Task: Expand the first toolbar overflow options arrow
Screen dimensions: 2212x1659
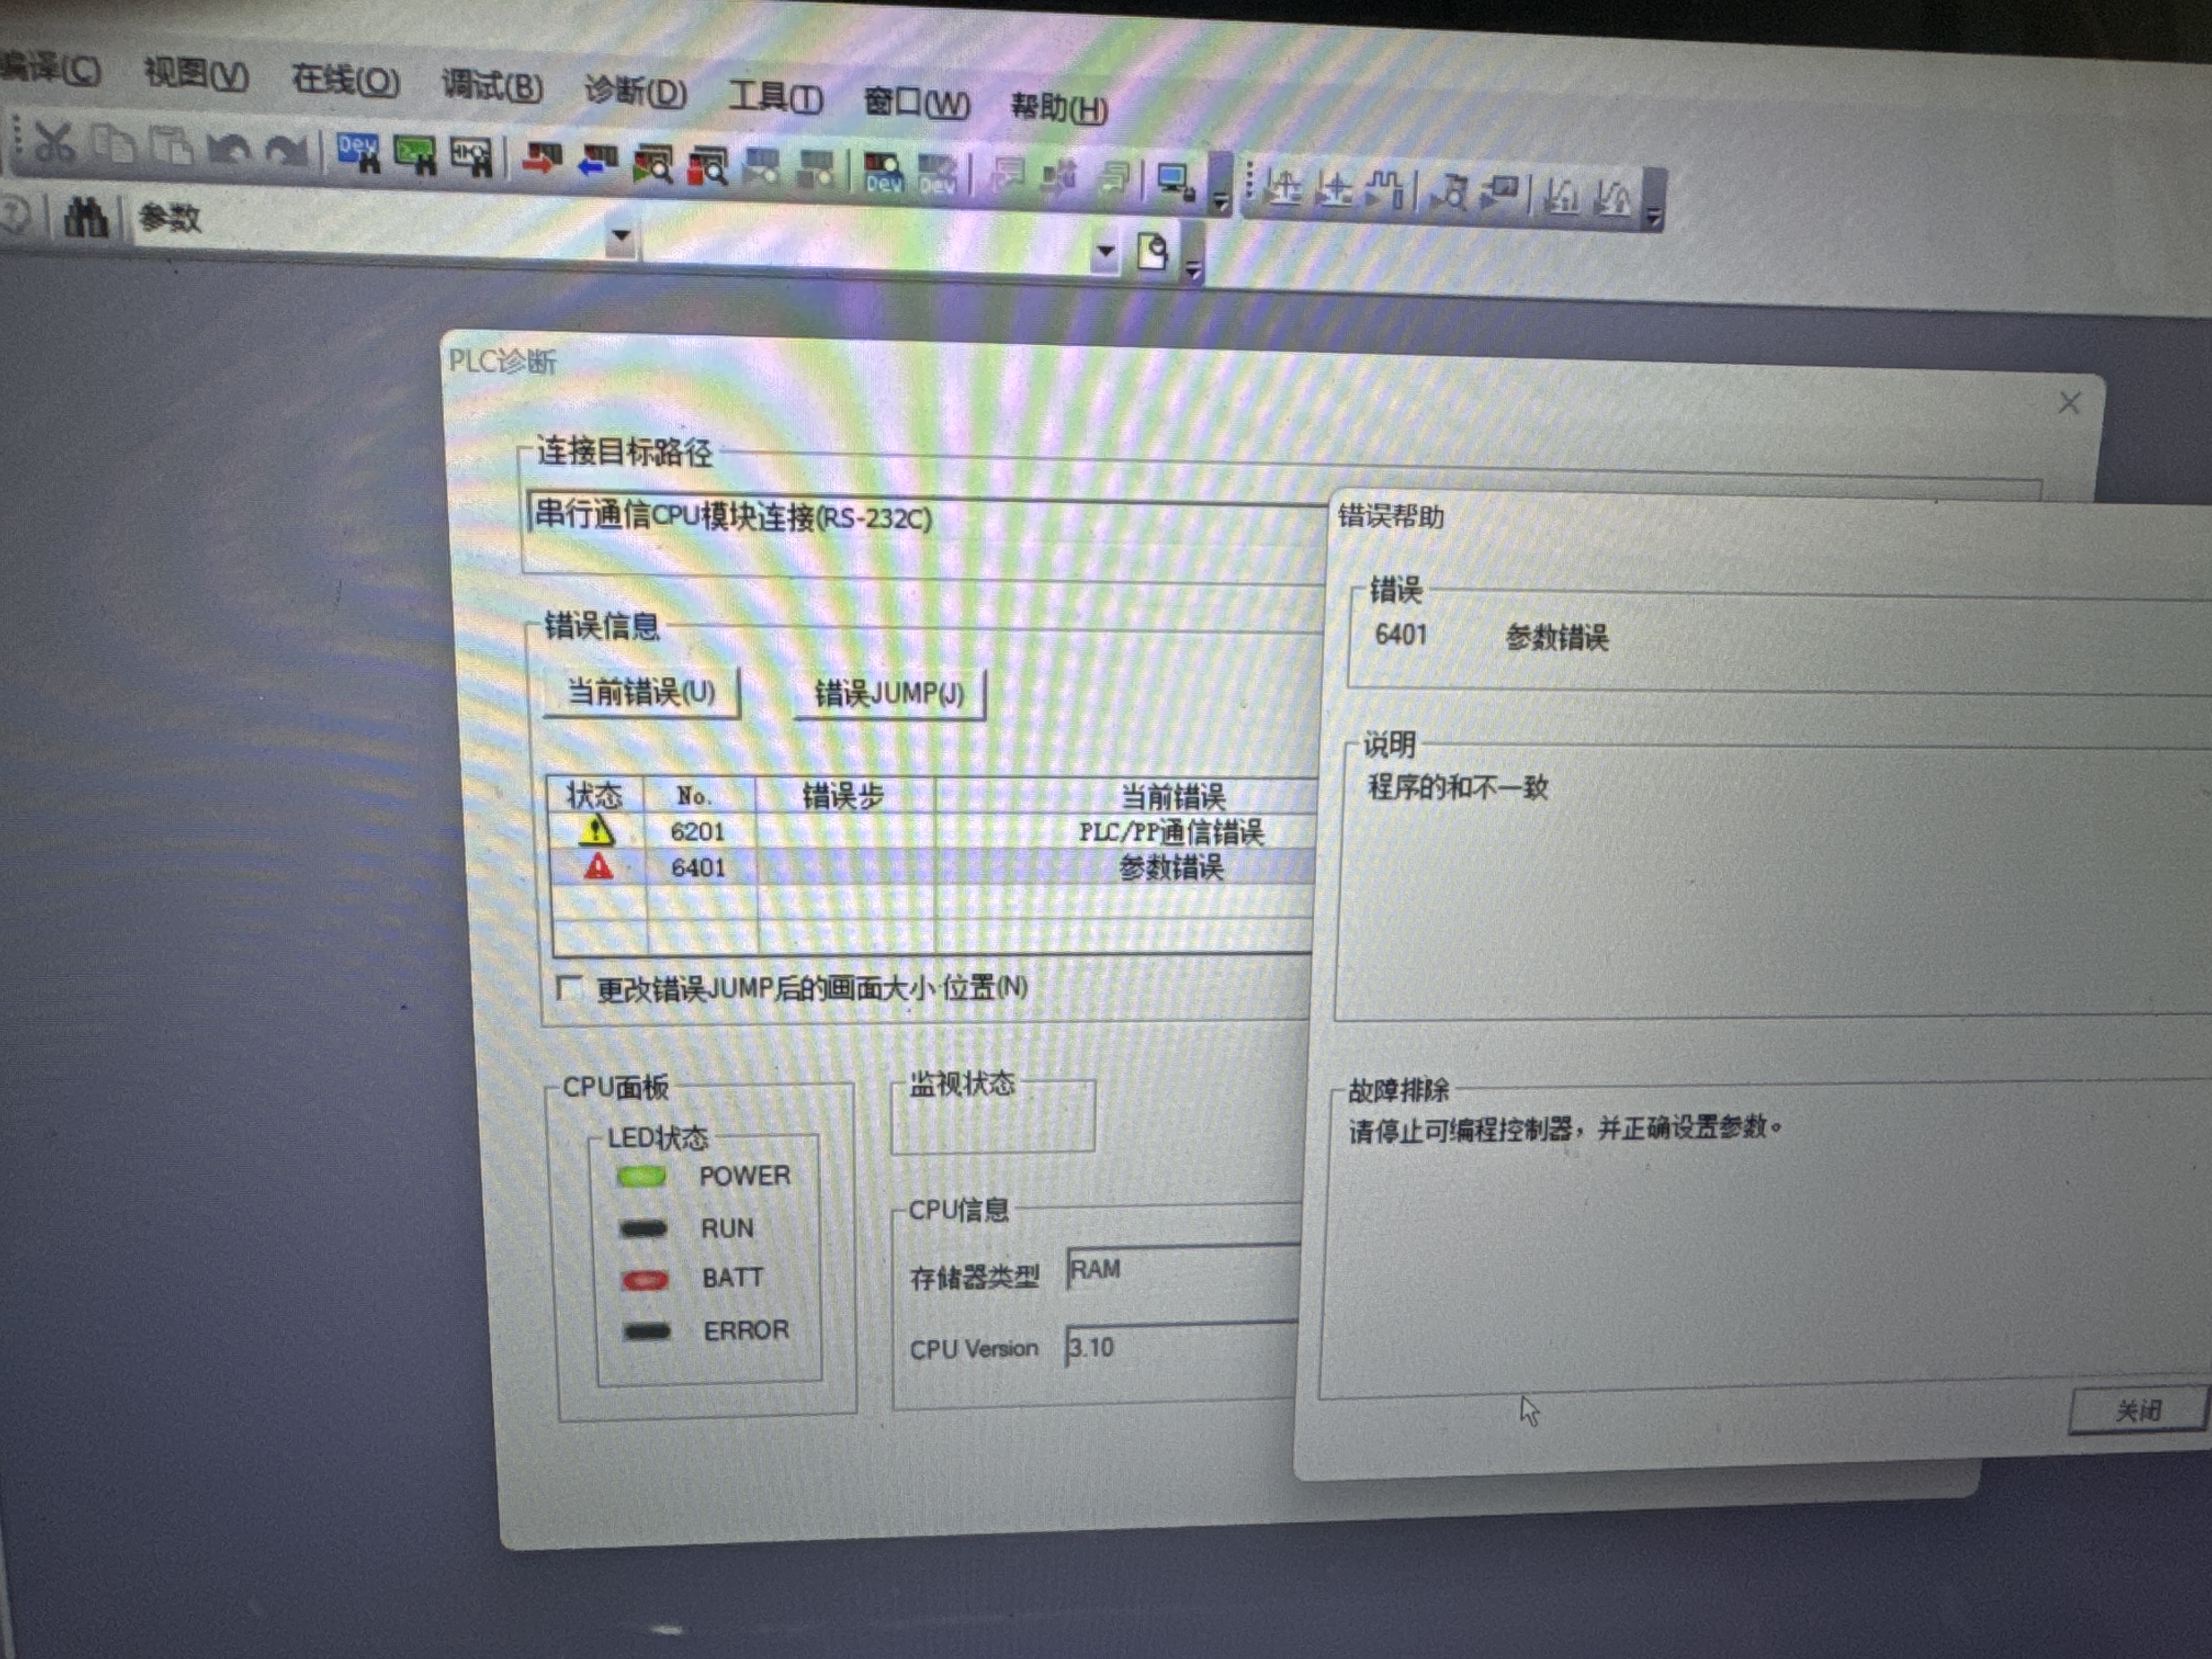Action: coord(1220,200)
